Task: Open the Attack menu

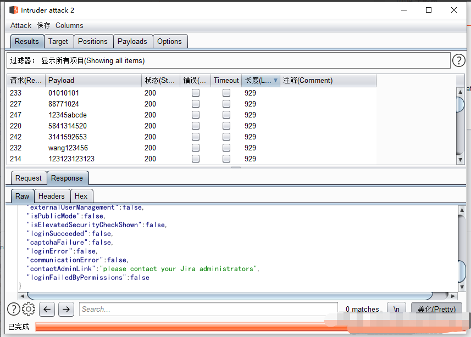Action: click(21, 25)
